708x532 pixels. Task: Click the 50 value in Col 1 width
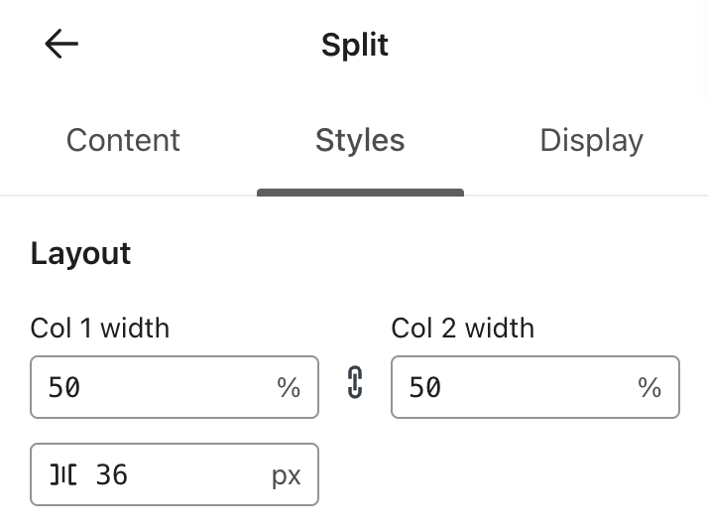64,387
